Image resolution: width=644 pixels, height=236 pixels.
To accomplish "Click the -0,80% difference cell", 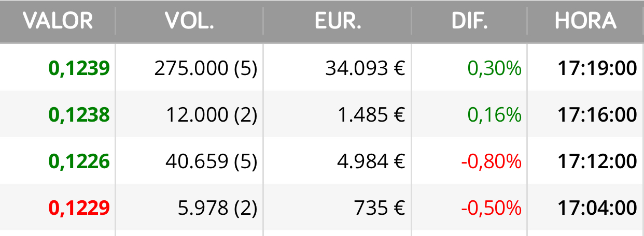I will [x=491, y=161].
